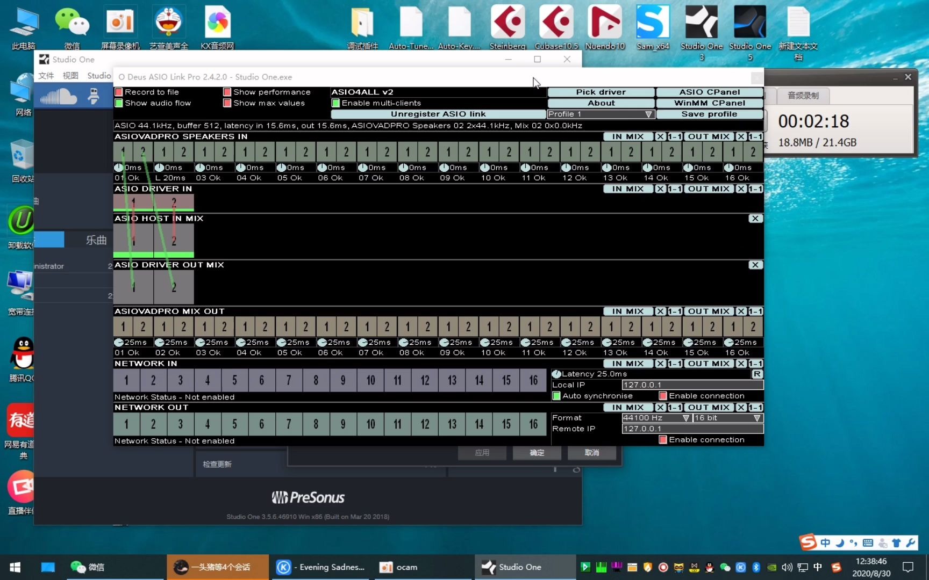Open the 44100 Hz format dropdown
This screenshot has height=580, width=929.
[x=656, y=418]
